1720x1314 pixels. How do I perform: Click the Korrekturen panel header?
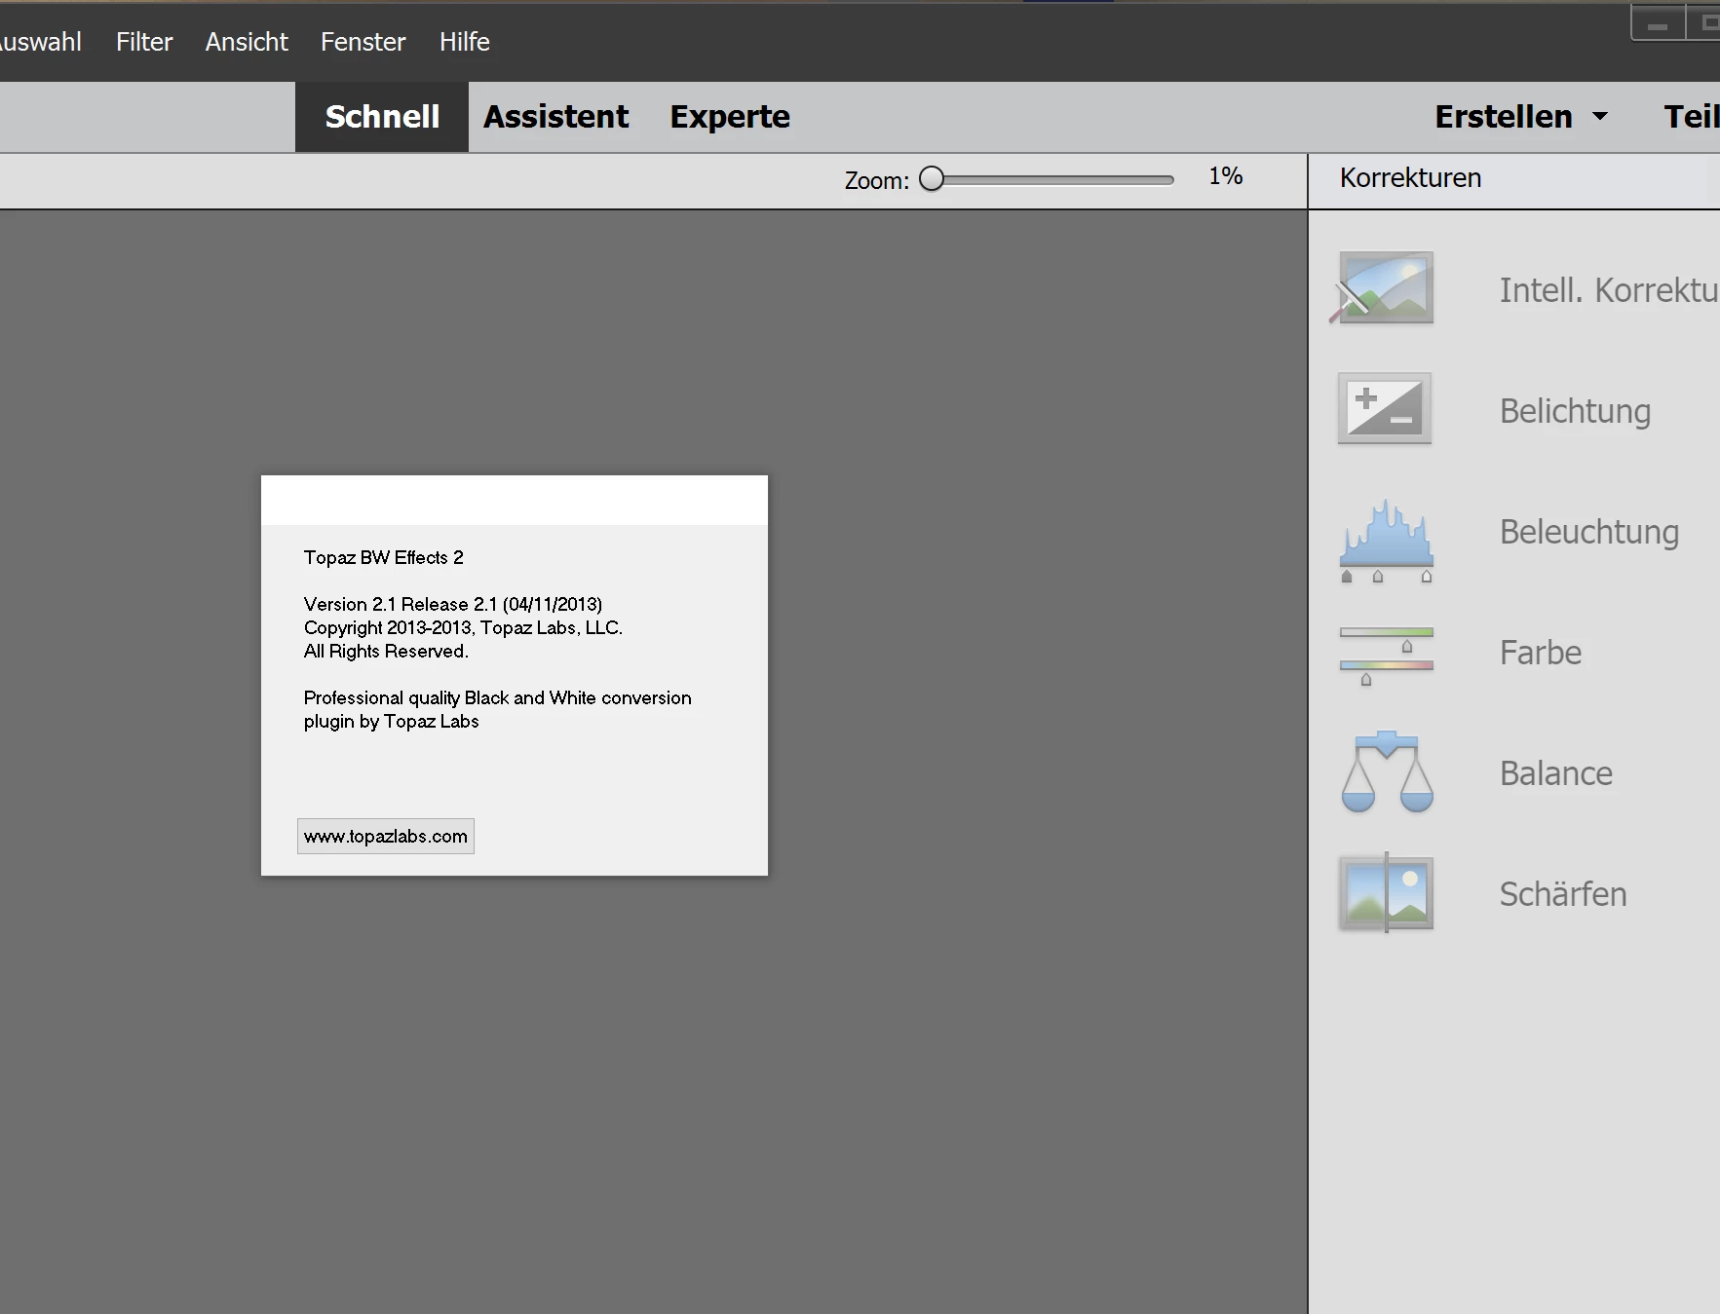click(1410, 178)
